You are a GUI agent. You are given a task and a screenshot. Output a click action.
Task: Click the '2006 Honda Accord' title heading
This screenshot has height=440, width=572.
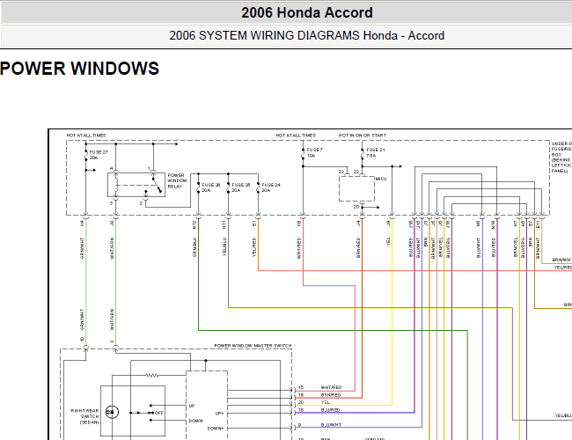(307, 13)
